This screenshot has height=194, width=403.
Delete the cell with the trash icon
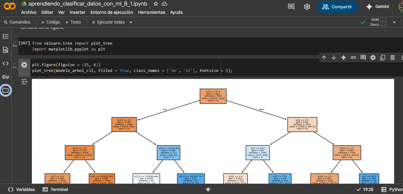393,58
